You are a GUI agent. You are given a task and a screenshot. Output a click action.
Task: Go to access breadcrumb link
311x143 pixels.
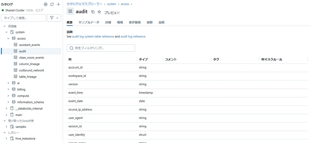[x=125, y=4]
